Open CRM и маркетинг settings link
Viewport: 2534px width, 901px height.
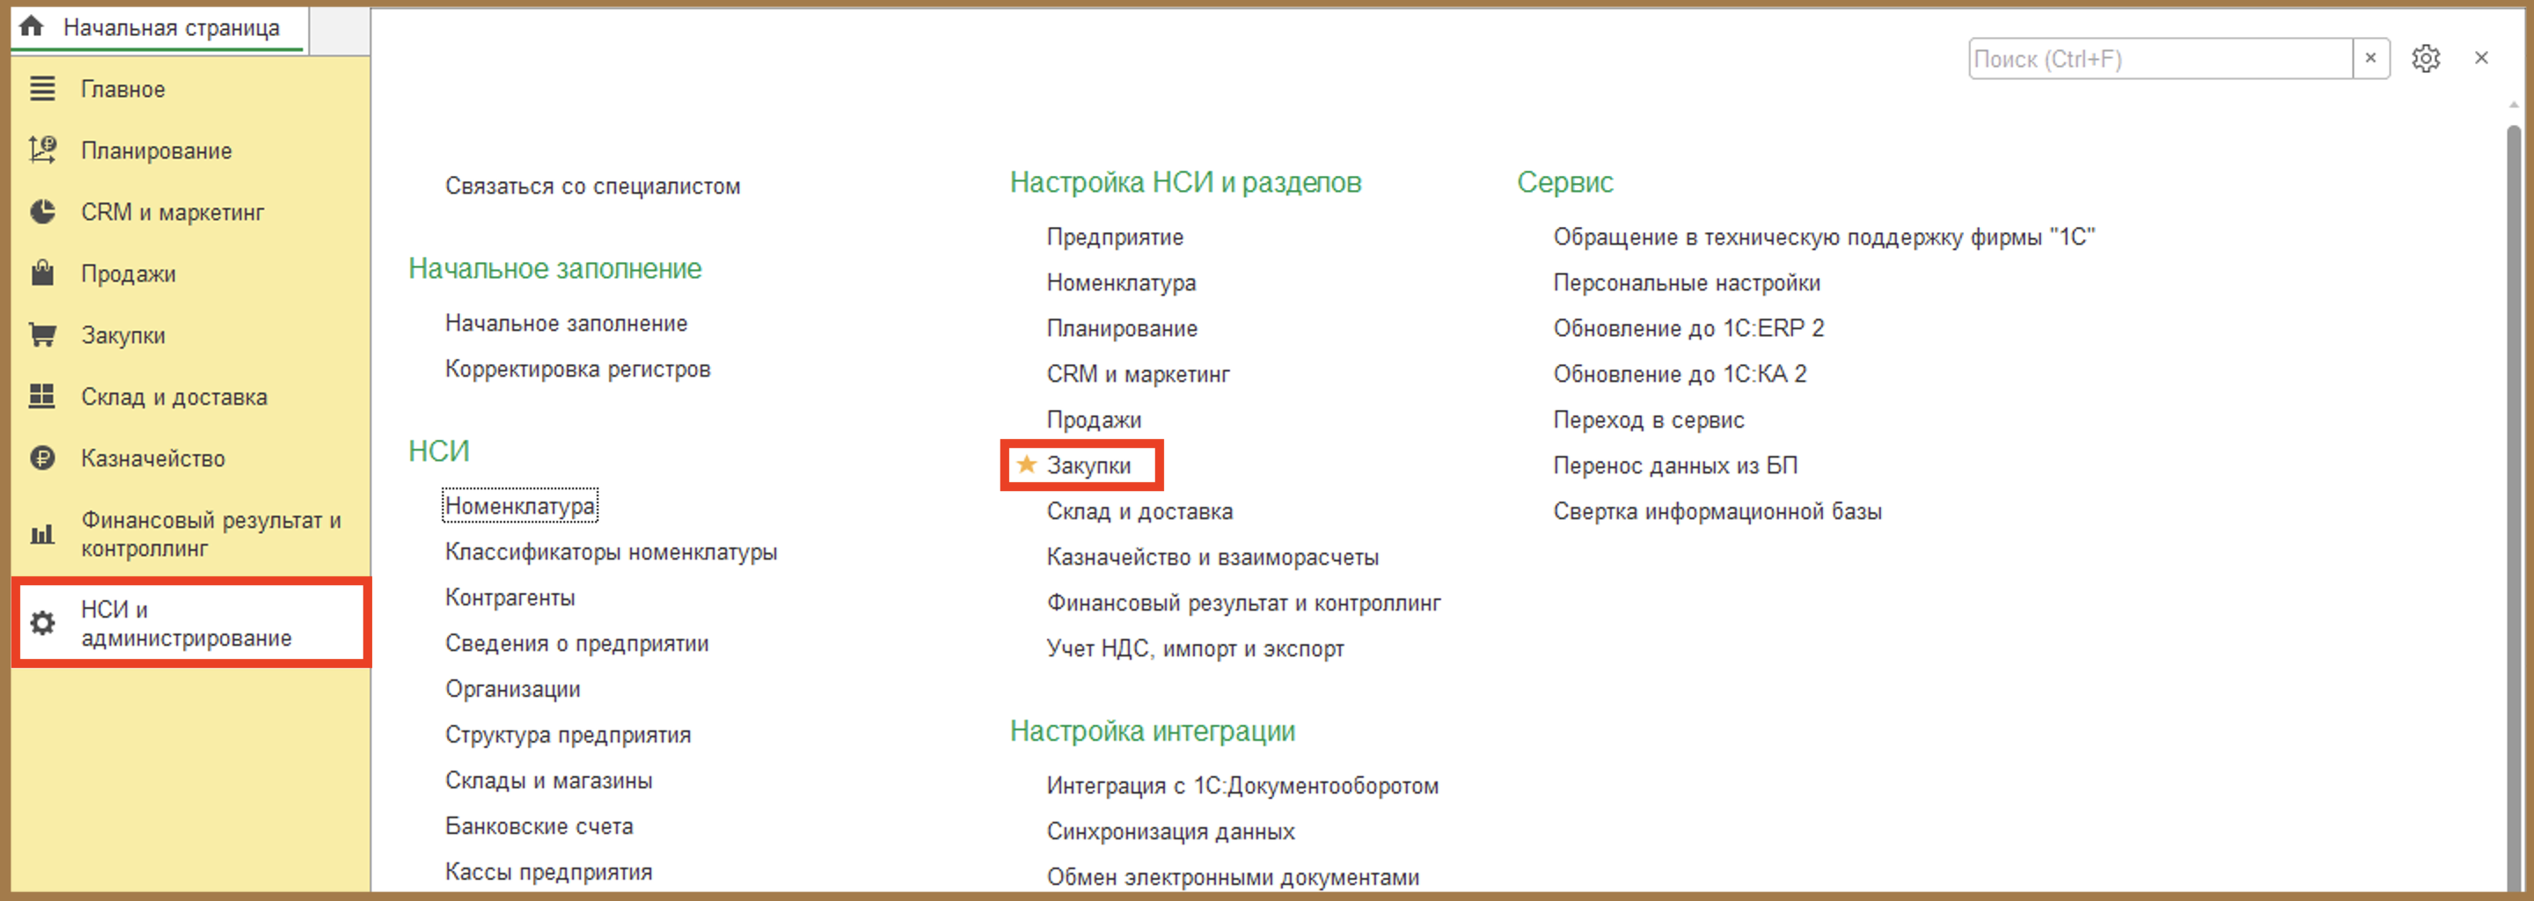1139,374
